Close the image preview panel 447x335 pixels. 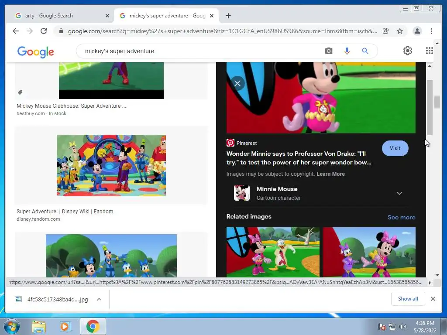point(237,83)
